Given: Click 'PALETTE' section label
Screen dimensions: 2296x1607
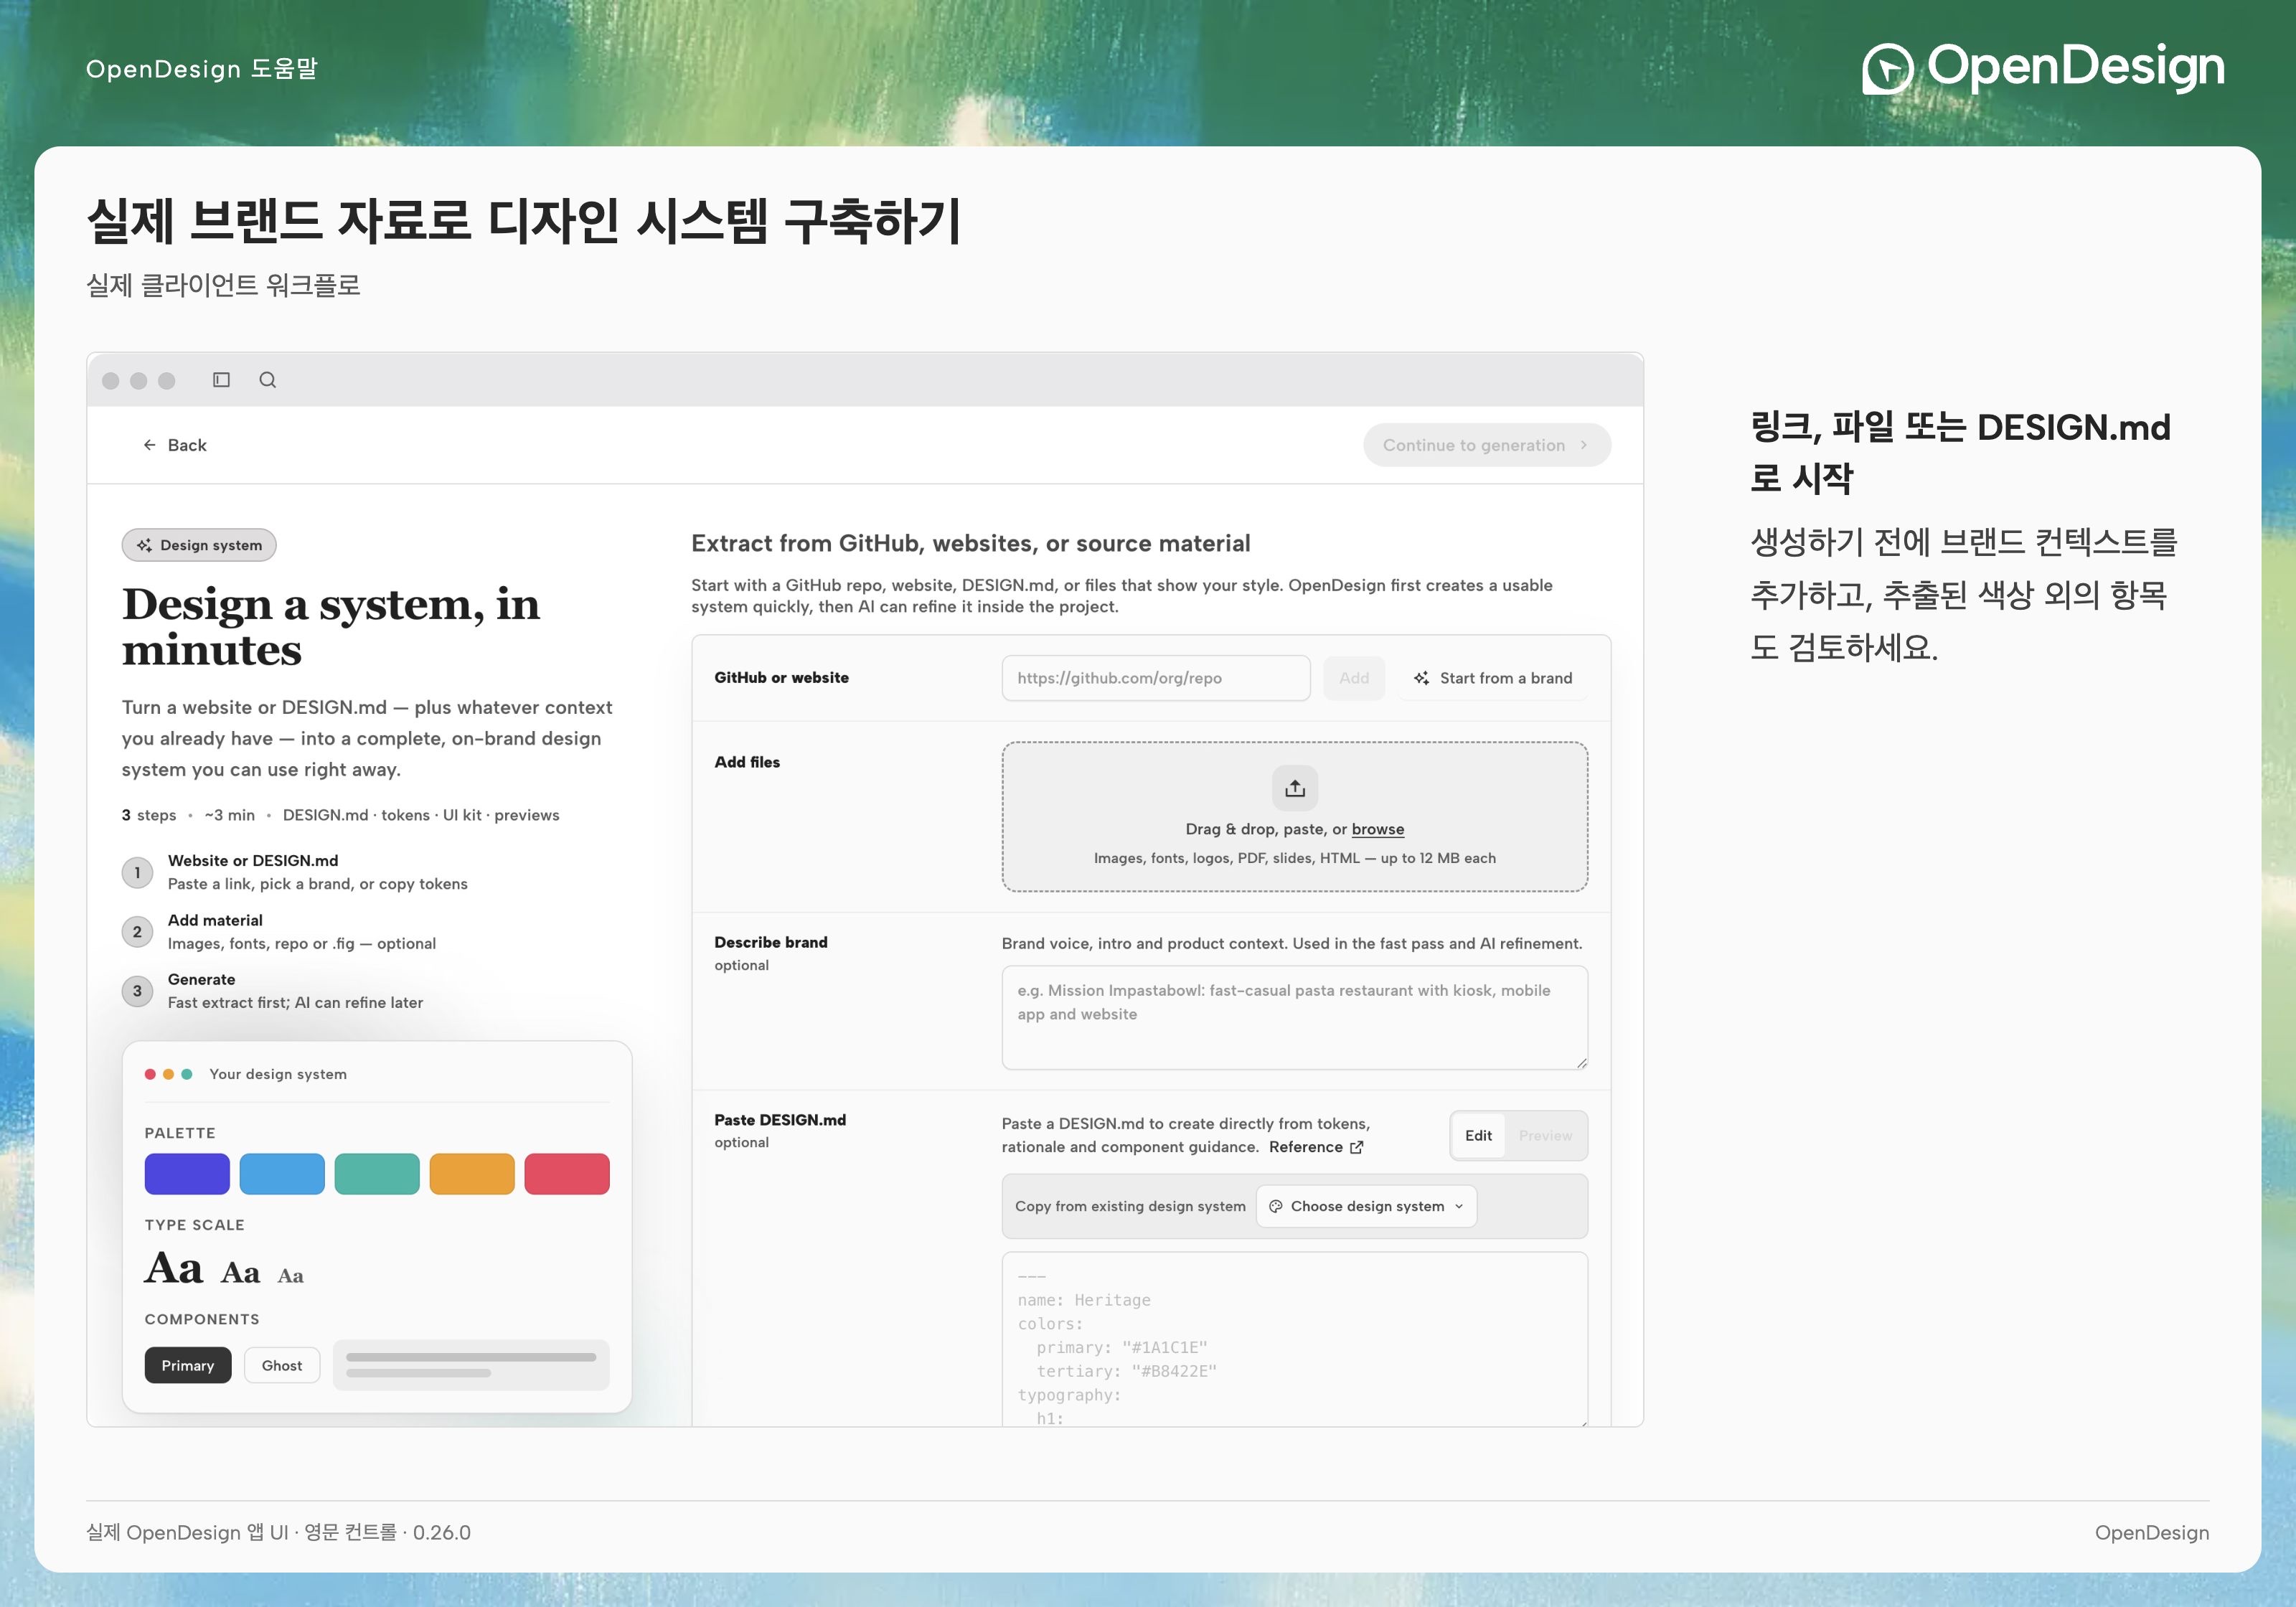Looking at the screenshot, I should [x=180, y=1133].
